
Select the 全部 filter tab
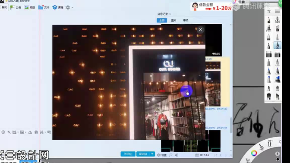click(x=162, y=20)
